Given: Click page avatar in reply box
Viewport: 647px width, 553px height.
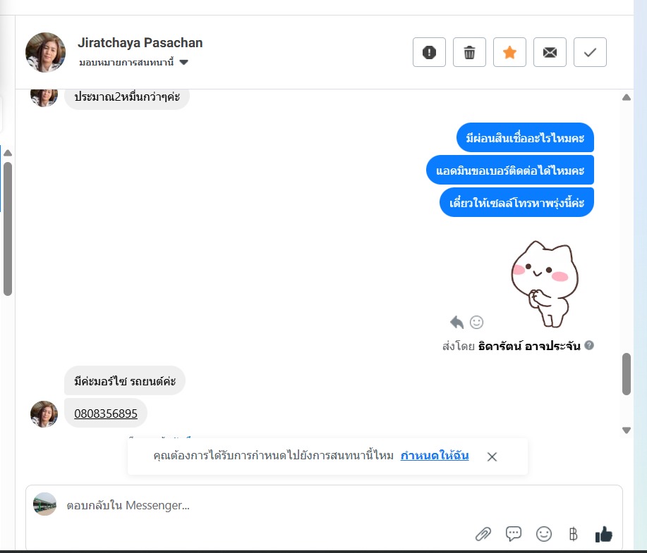Looking at the screenshot, I should (x=44, y=504).
